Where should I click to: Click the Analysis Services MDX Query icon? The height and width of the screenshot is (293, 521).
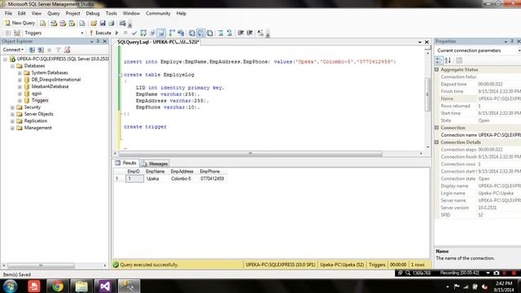54,23
